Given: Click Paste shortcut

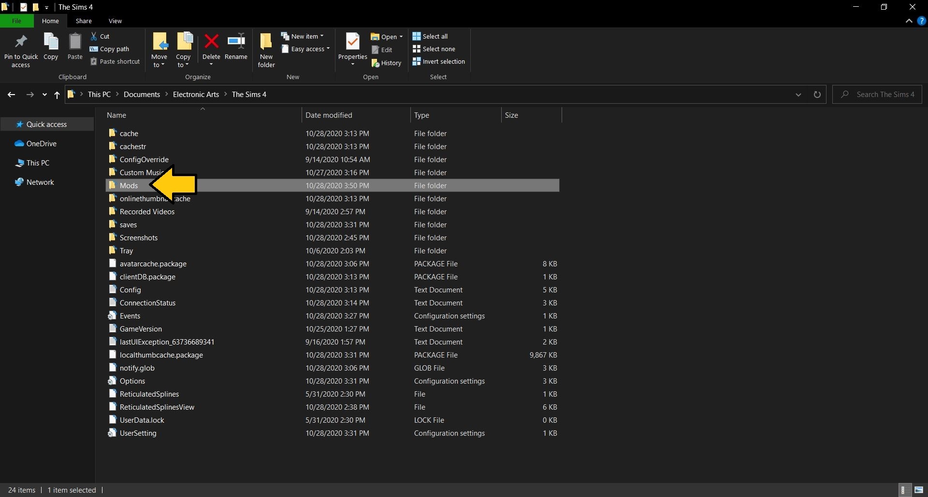Looking at the screenshot, I should coord(116,61).
